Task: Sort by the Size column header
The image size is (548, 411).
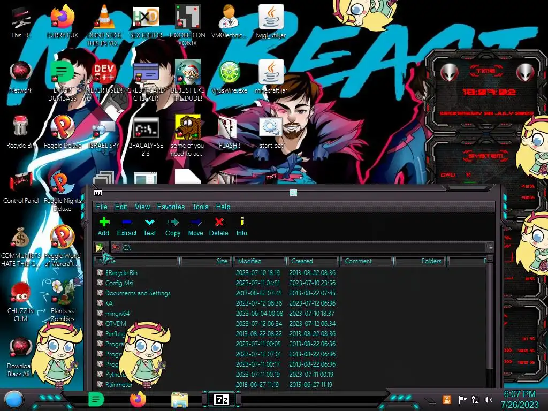Action: pyautogui.click(x=206, y=261)
